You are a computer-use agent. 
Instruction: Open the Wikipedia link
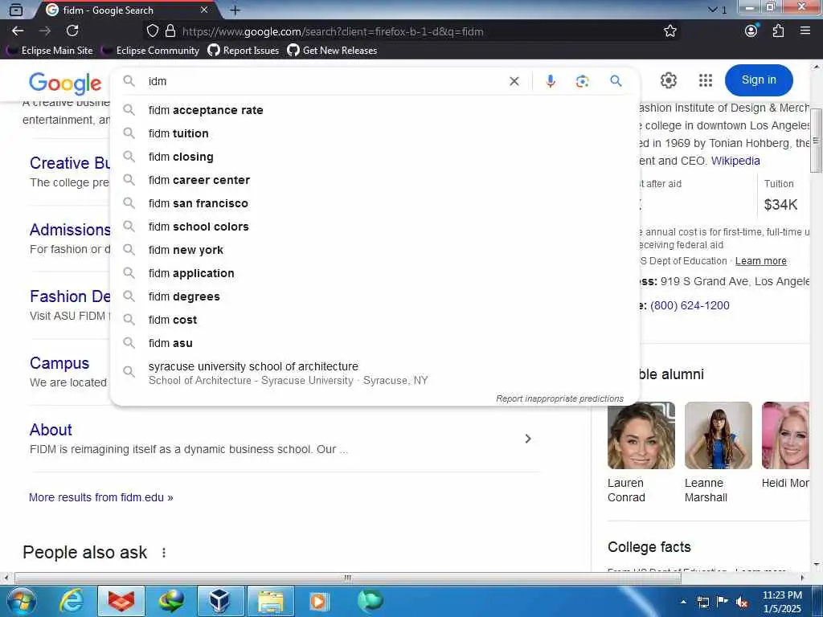click(735, 161)
